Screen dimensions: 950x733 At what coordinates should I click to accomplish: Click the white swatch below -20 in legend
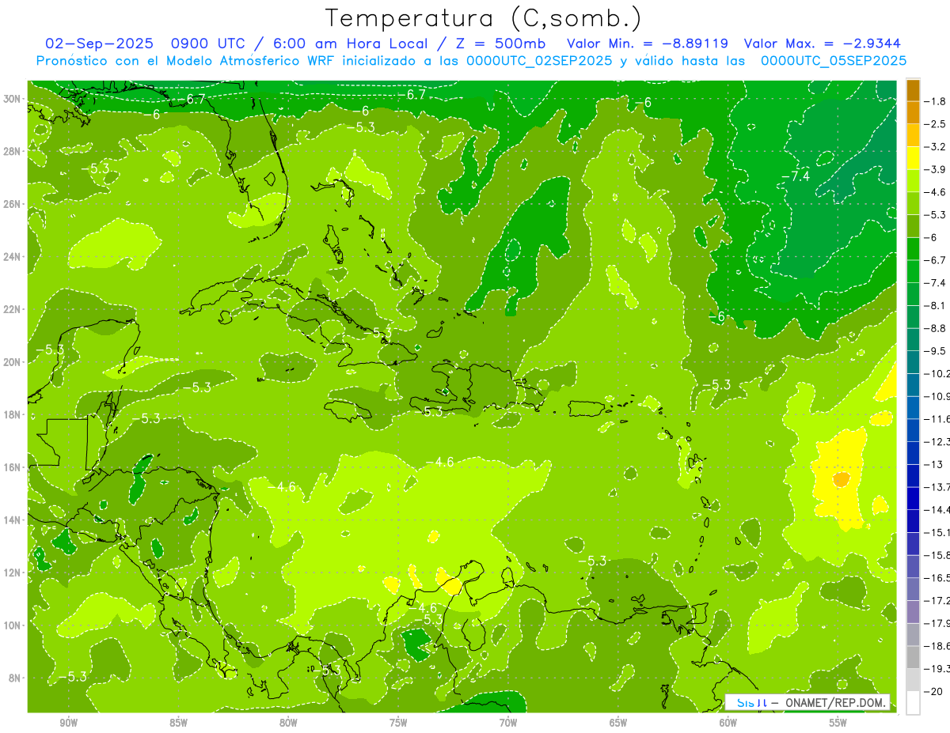click(x=913, y=702)
